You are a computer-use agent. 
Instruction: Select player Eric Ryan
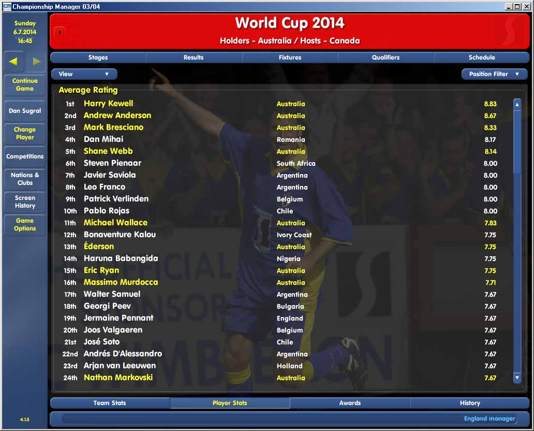[101, 270]
